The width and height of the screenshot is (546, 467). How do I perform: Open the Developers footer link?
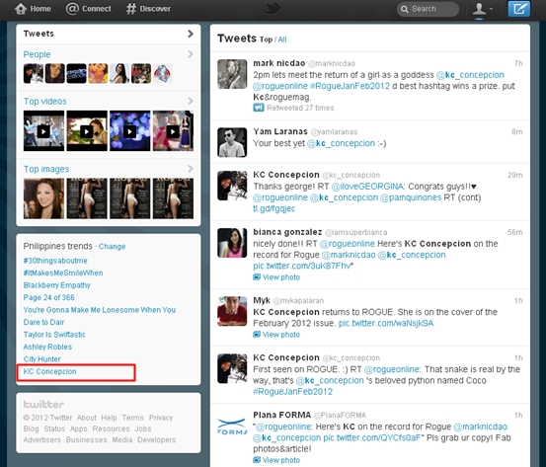(156, 439)
